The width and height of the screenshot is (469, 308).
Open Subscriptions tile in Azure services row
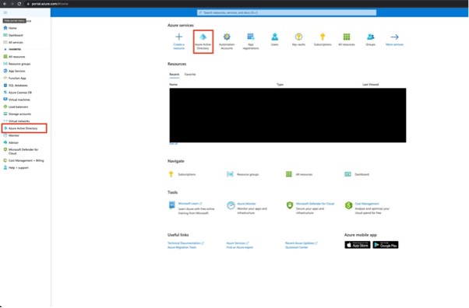click(323, 40)
